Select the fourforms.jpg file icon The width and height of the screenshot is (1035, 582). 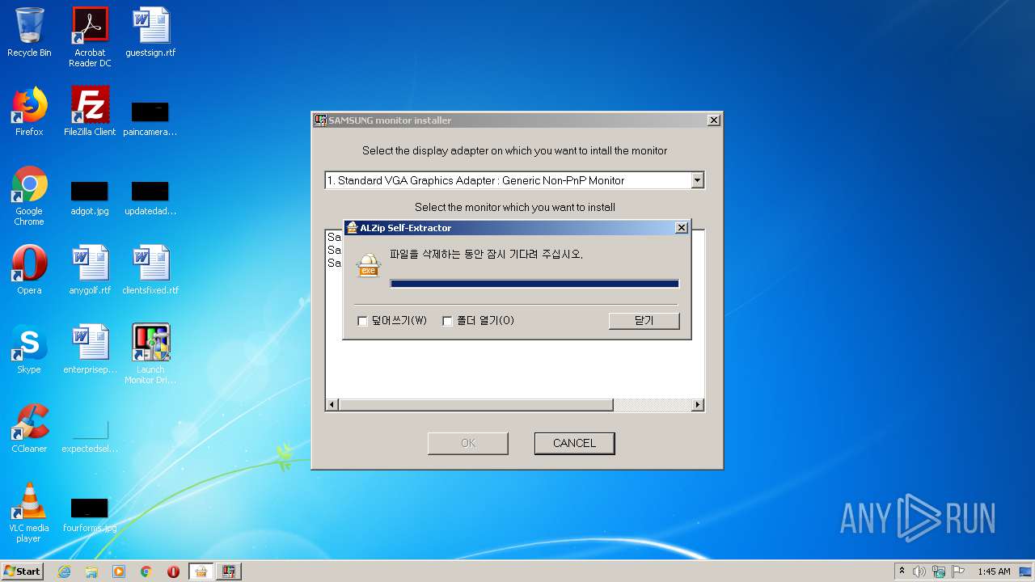click(90, 516)
